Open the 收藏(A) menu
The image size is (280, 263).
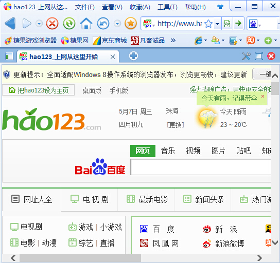[140, 7]
